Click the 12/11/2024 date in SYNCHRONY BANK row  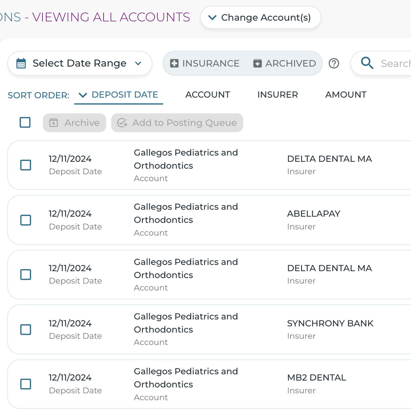click(70, 323)
